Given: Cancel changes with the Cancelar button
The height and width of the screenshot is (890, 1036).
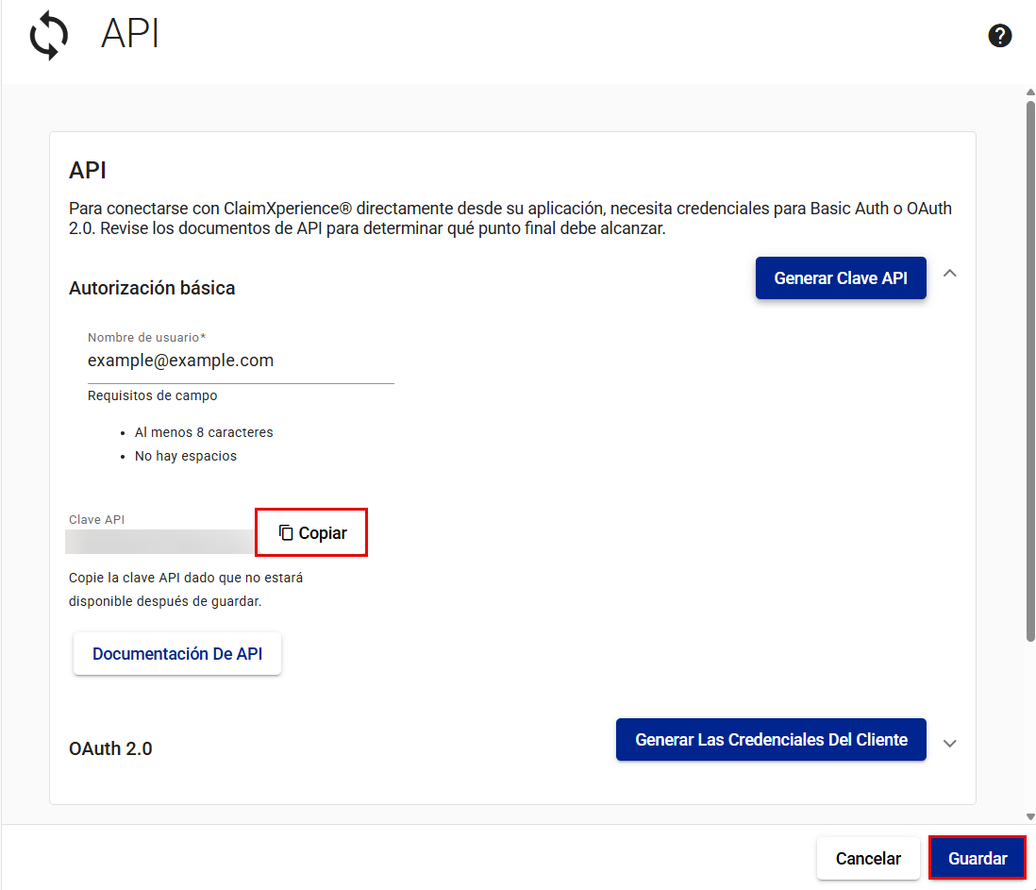Looking at the screenshot, I should [868, 859].
